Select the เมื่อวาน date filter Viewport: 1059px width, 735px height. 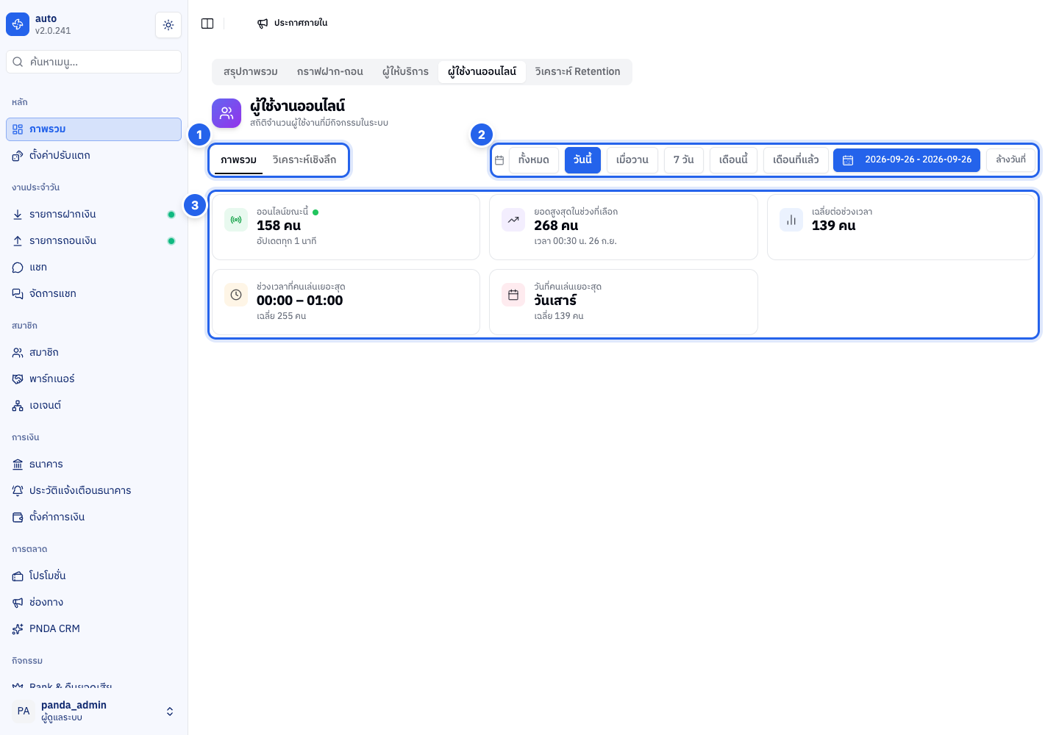click(632, 160)
